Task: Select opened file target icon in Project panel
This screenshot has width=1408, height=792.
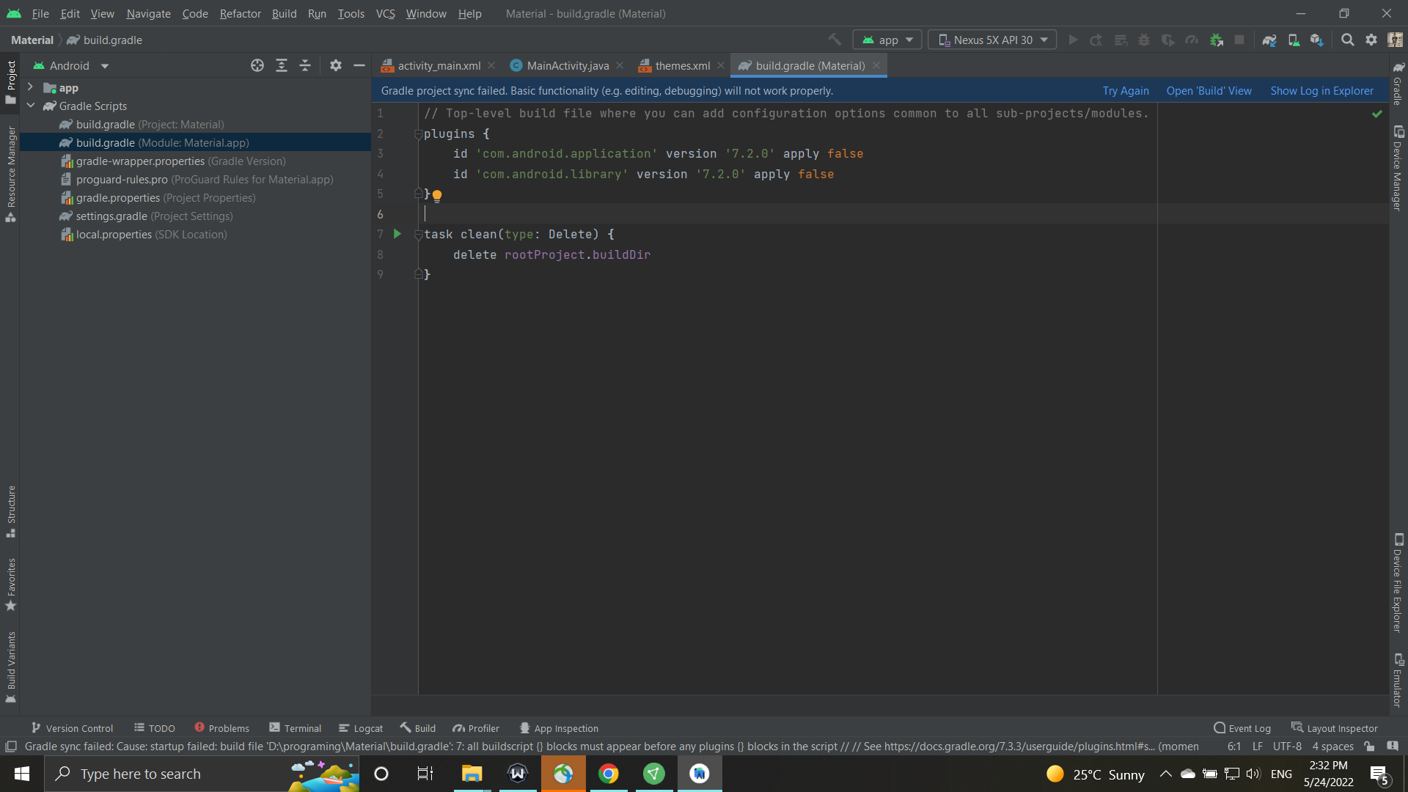Action: [x=257, y=65]
